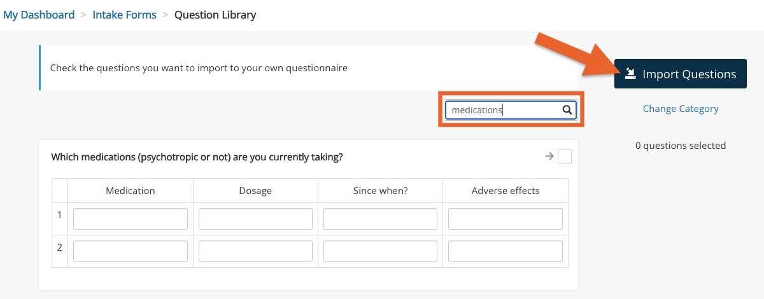
Task: Click row 1 Since when? input
Action: pos(380,219)
